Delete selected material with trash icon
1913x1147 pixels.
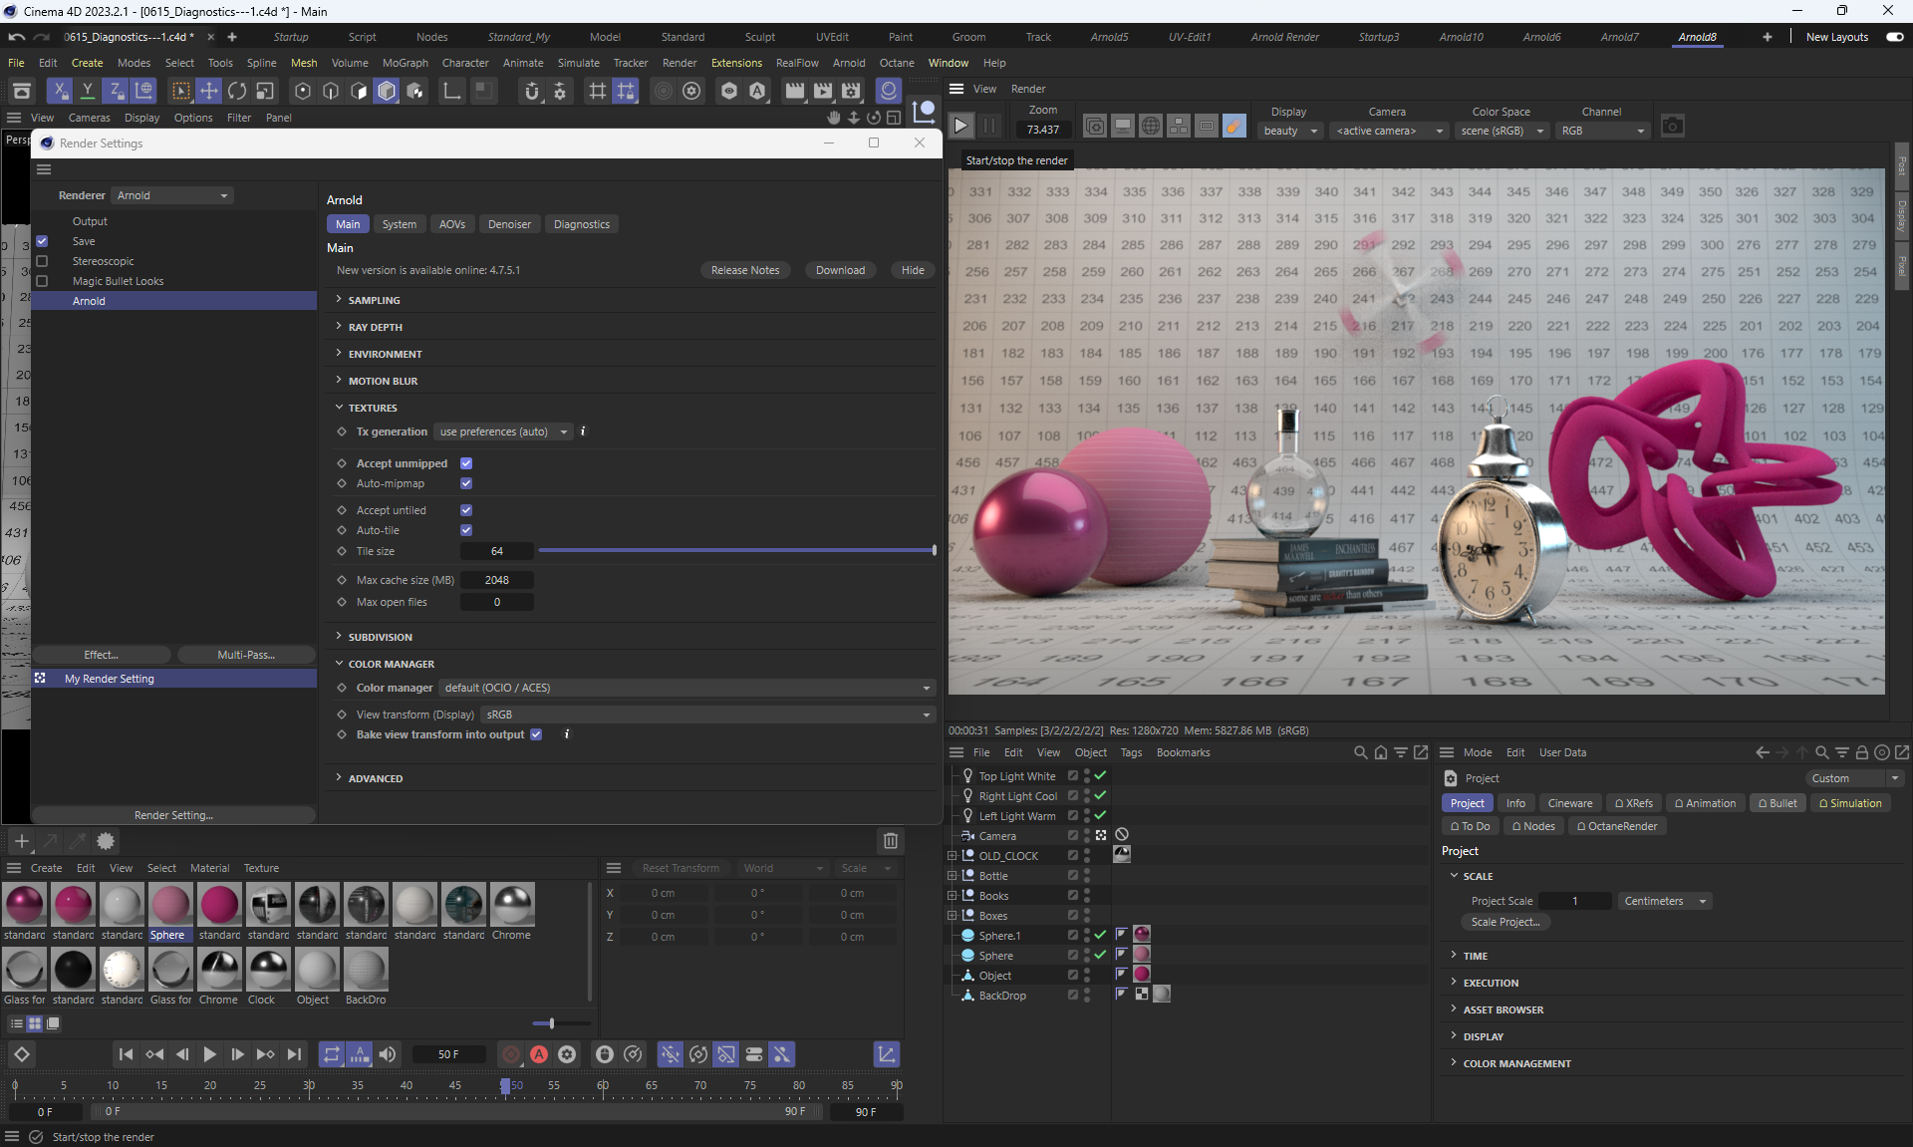[891, 841]
